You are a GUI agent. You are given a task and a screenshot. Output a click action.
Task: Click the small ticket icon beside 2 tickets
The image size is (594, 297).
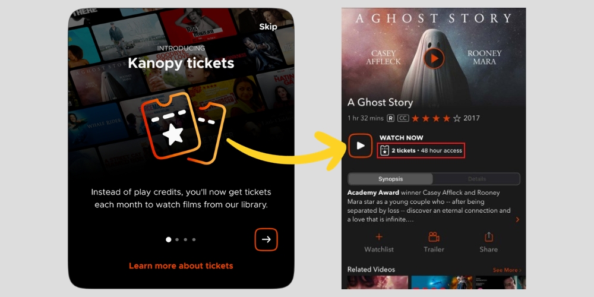point(384,150)
